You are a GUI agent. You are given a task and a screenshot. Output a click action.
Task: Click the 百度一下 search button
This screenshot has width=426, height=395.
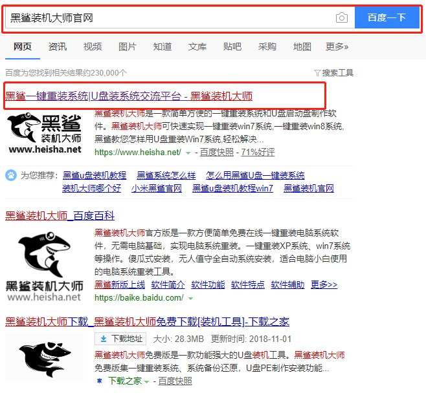click(x=387, y=17)
